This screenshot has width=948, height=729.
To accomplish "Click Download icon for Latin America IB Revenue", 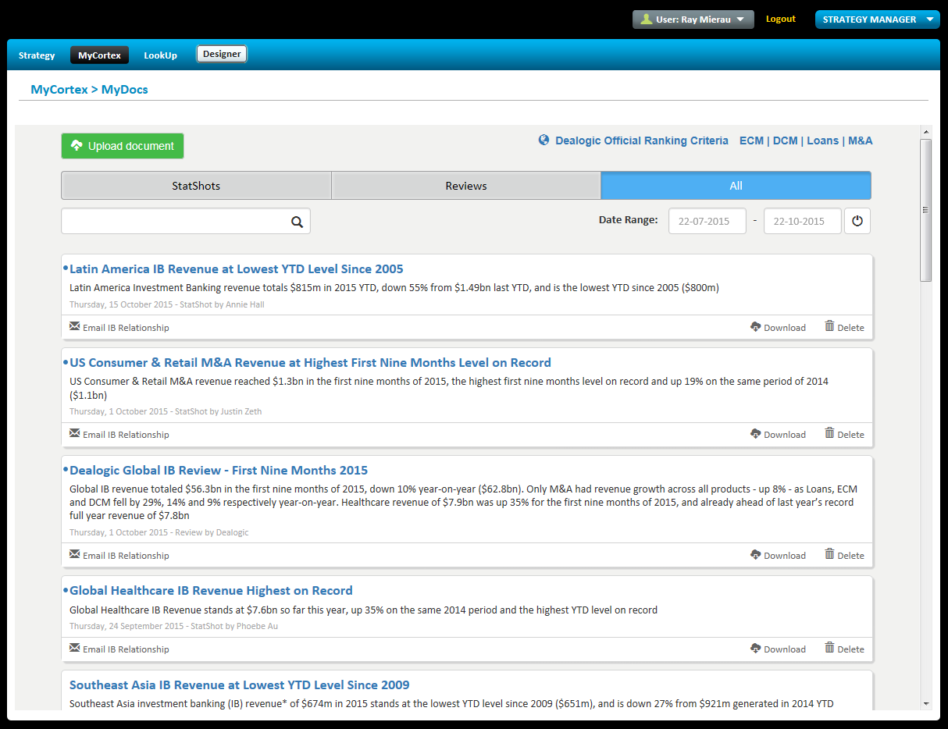I will (x=755, y=327).
